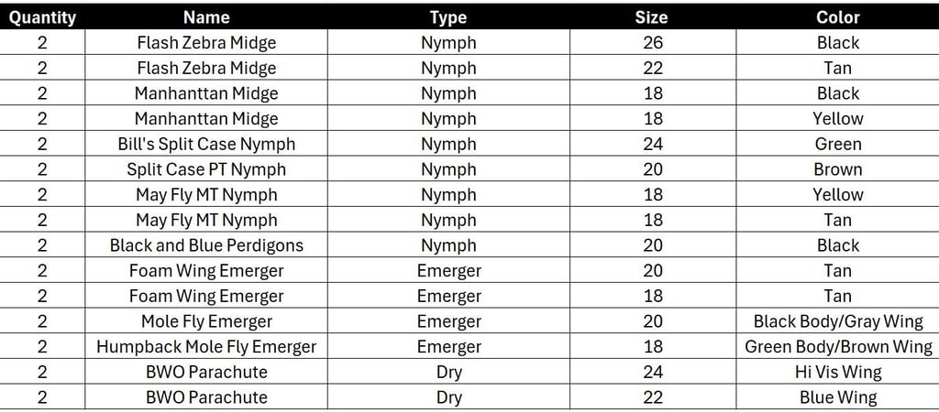Image resolution: width=939 pixels, height=412 pixels.
Task: Select the Green Body/Brown Wing cell
Action: (x=837, y=347)
